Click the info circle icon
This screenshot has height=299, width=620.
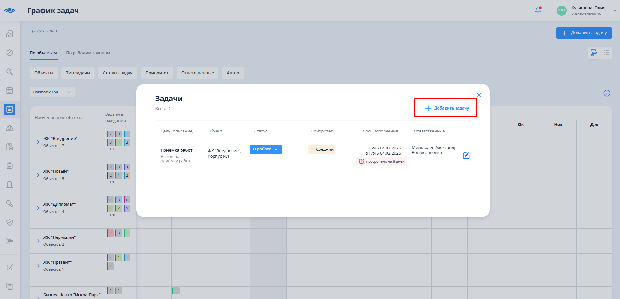607,93
